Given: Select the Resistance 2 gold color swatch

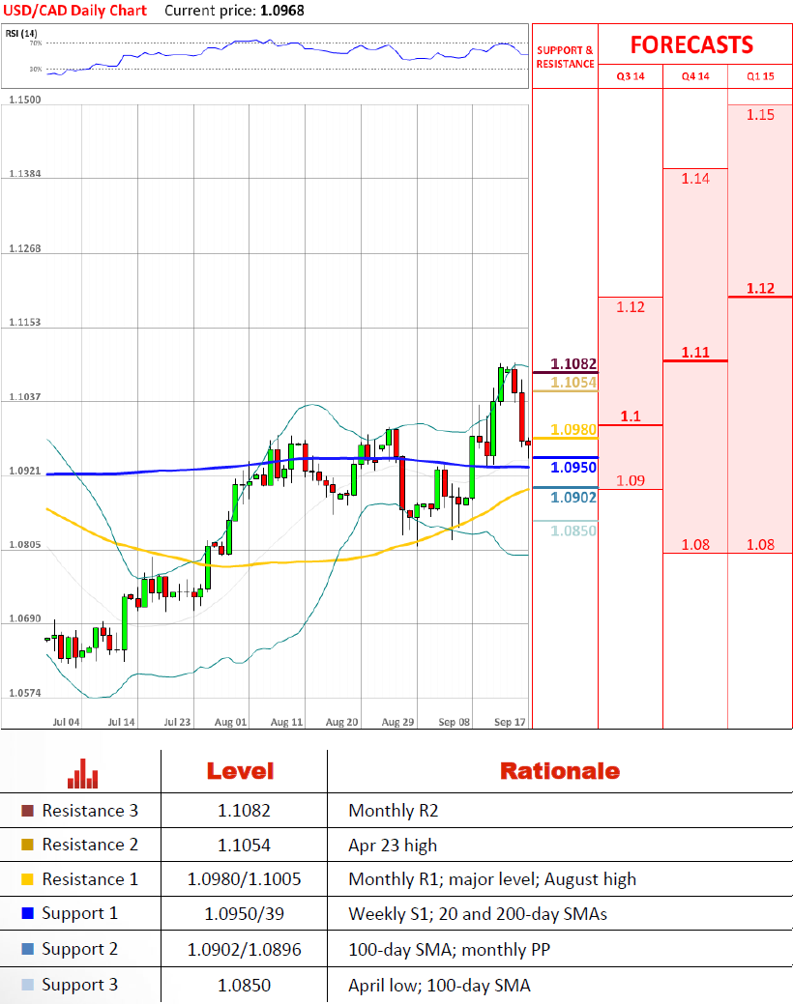Looking at the screenshot, I should coord(27,845).
